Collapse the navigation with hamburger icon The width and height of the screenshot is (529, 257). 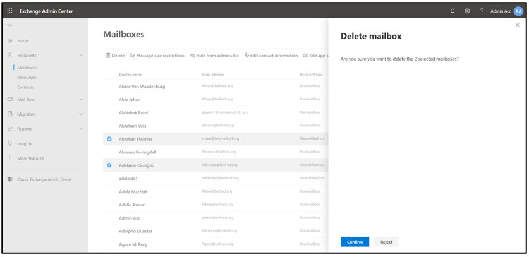point(9,26)
